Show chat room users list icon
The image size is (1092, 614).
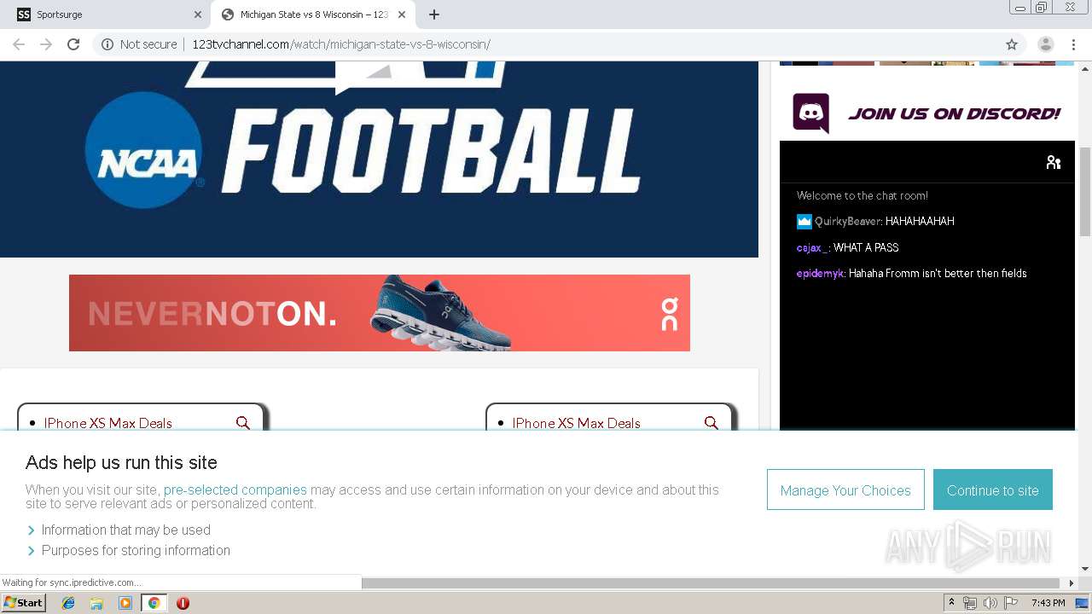(x=1054, y=162)
